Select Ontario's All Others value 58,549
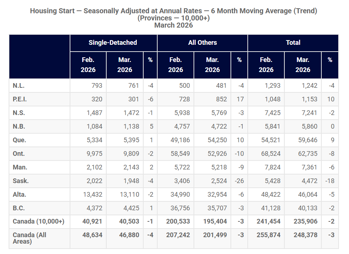Viewport: 349px width, 254px height. (x=180, y=154)
